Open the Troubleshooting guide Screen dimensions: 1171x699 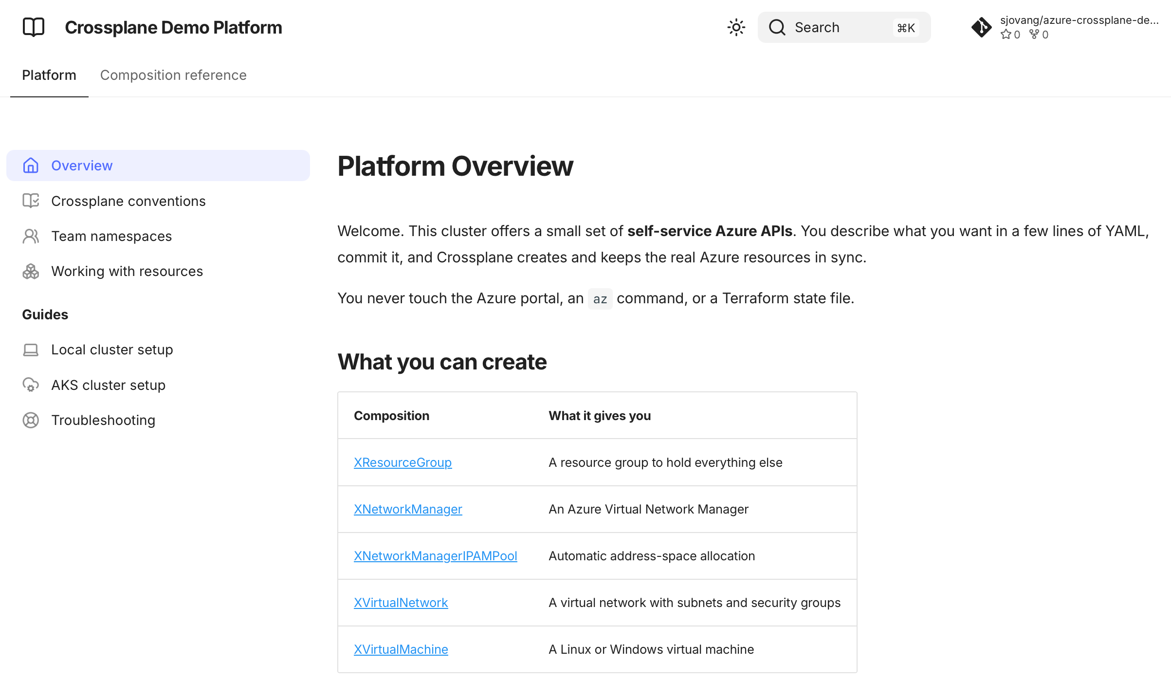pyautogui.click(x=158, y=420)
